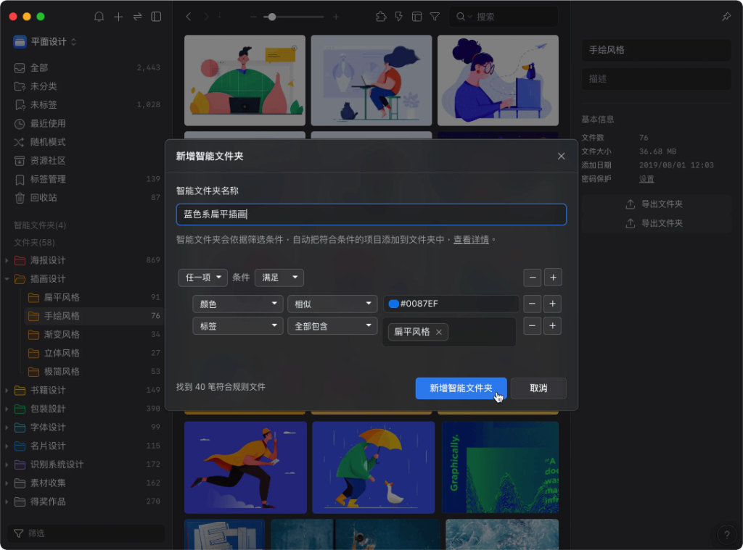This screenshot has height=550, width=743.
Task: Click the notification bell icon
Action: [99, 17]
